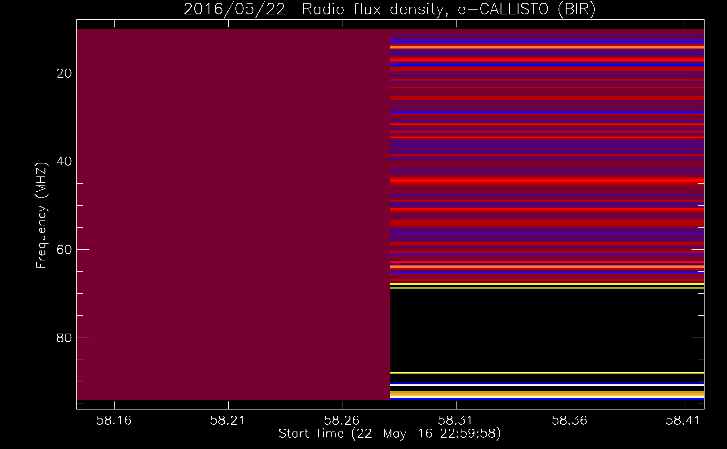This screenshot has height=449, width=727.
Task: Click time tick label '58.26'
Action: (x=342, y=421)
